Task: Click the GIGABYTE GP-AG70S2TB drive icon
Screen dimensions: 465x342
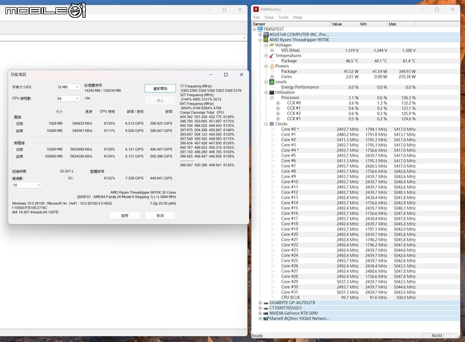Action: 266,303
